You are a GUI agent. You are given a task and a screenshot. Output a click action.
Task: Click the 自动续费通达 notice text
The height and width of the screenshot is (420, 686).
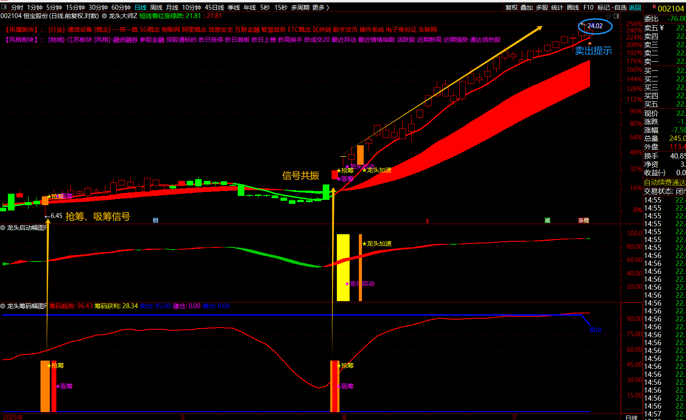coord(665,182)
